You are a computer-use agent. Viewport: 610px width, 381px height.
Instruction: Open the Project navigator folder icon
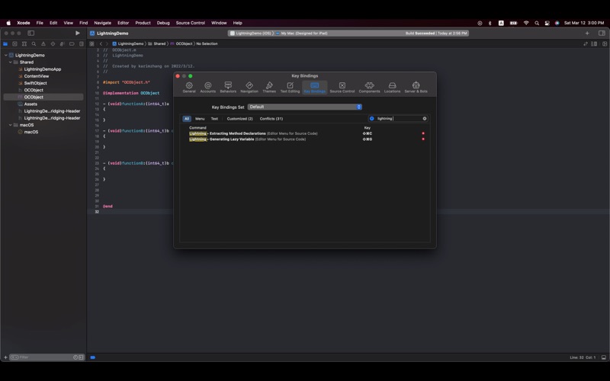5,44
